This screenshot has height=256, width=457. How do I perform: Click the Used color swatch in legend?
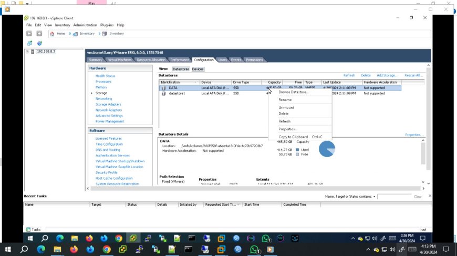297,150
